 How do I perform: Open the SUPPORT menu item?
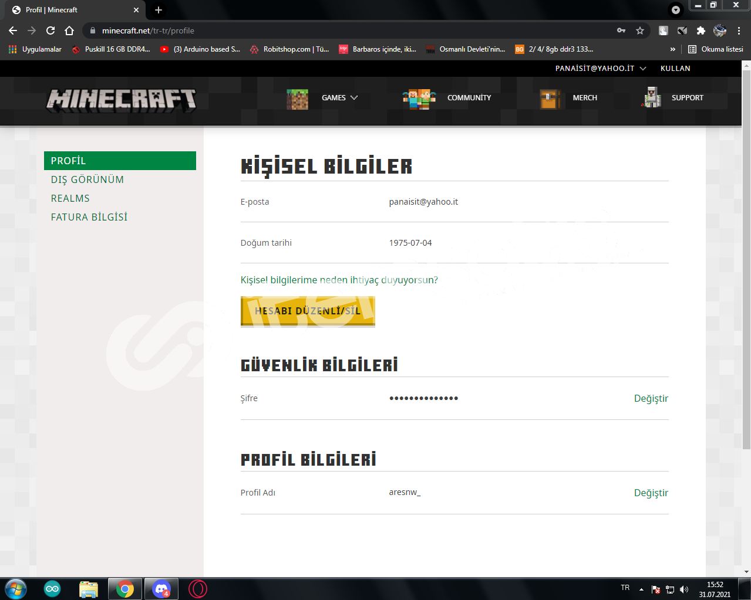[688, 98]
